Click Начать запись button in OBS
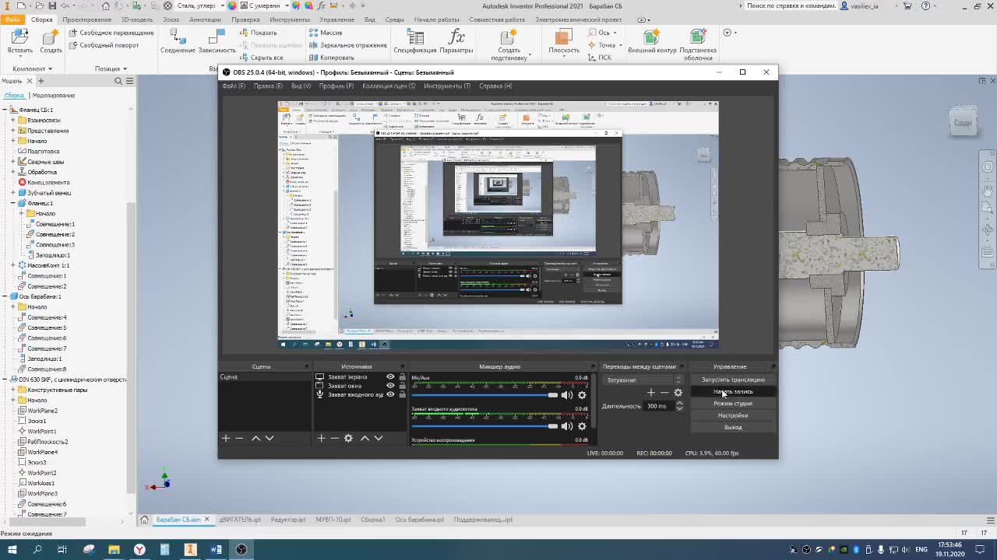The image size is (997, 560). point(733,392)
